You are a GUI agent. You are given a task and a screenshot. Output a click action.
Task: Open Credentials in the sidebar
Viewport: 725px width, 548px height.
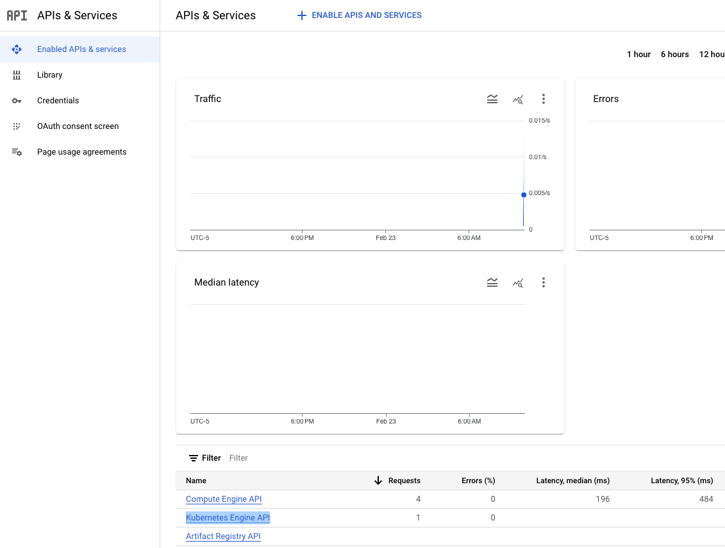pyautogui.click(x=80, y=101)
